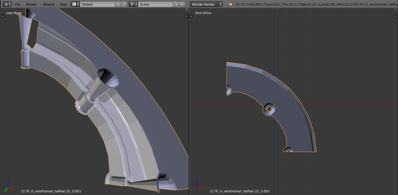Open the Render menu
This screenshot has width=398, height=195.
click(31, 4)
